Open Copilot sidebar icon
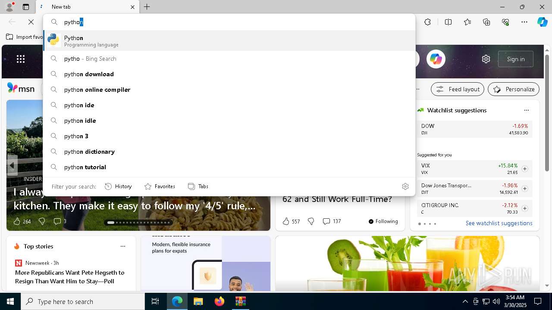The height and width of the screenshot is (310, 552). (x=542, y=22)
